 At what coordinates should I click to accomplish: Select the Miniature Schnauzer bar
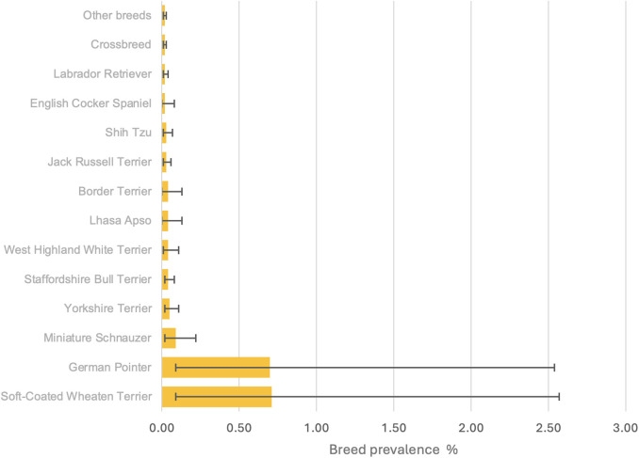pos(169,338)
